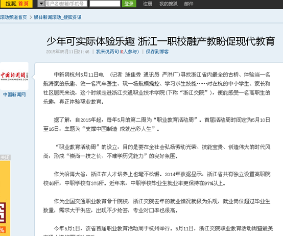Click the 0人参与 participant count
This screenshot has height=236, width=283.
pos(129,52)
